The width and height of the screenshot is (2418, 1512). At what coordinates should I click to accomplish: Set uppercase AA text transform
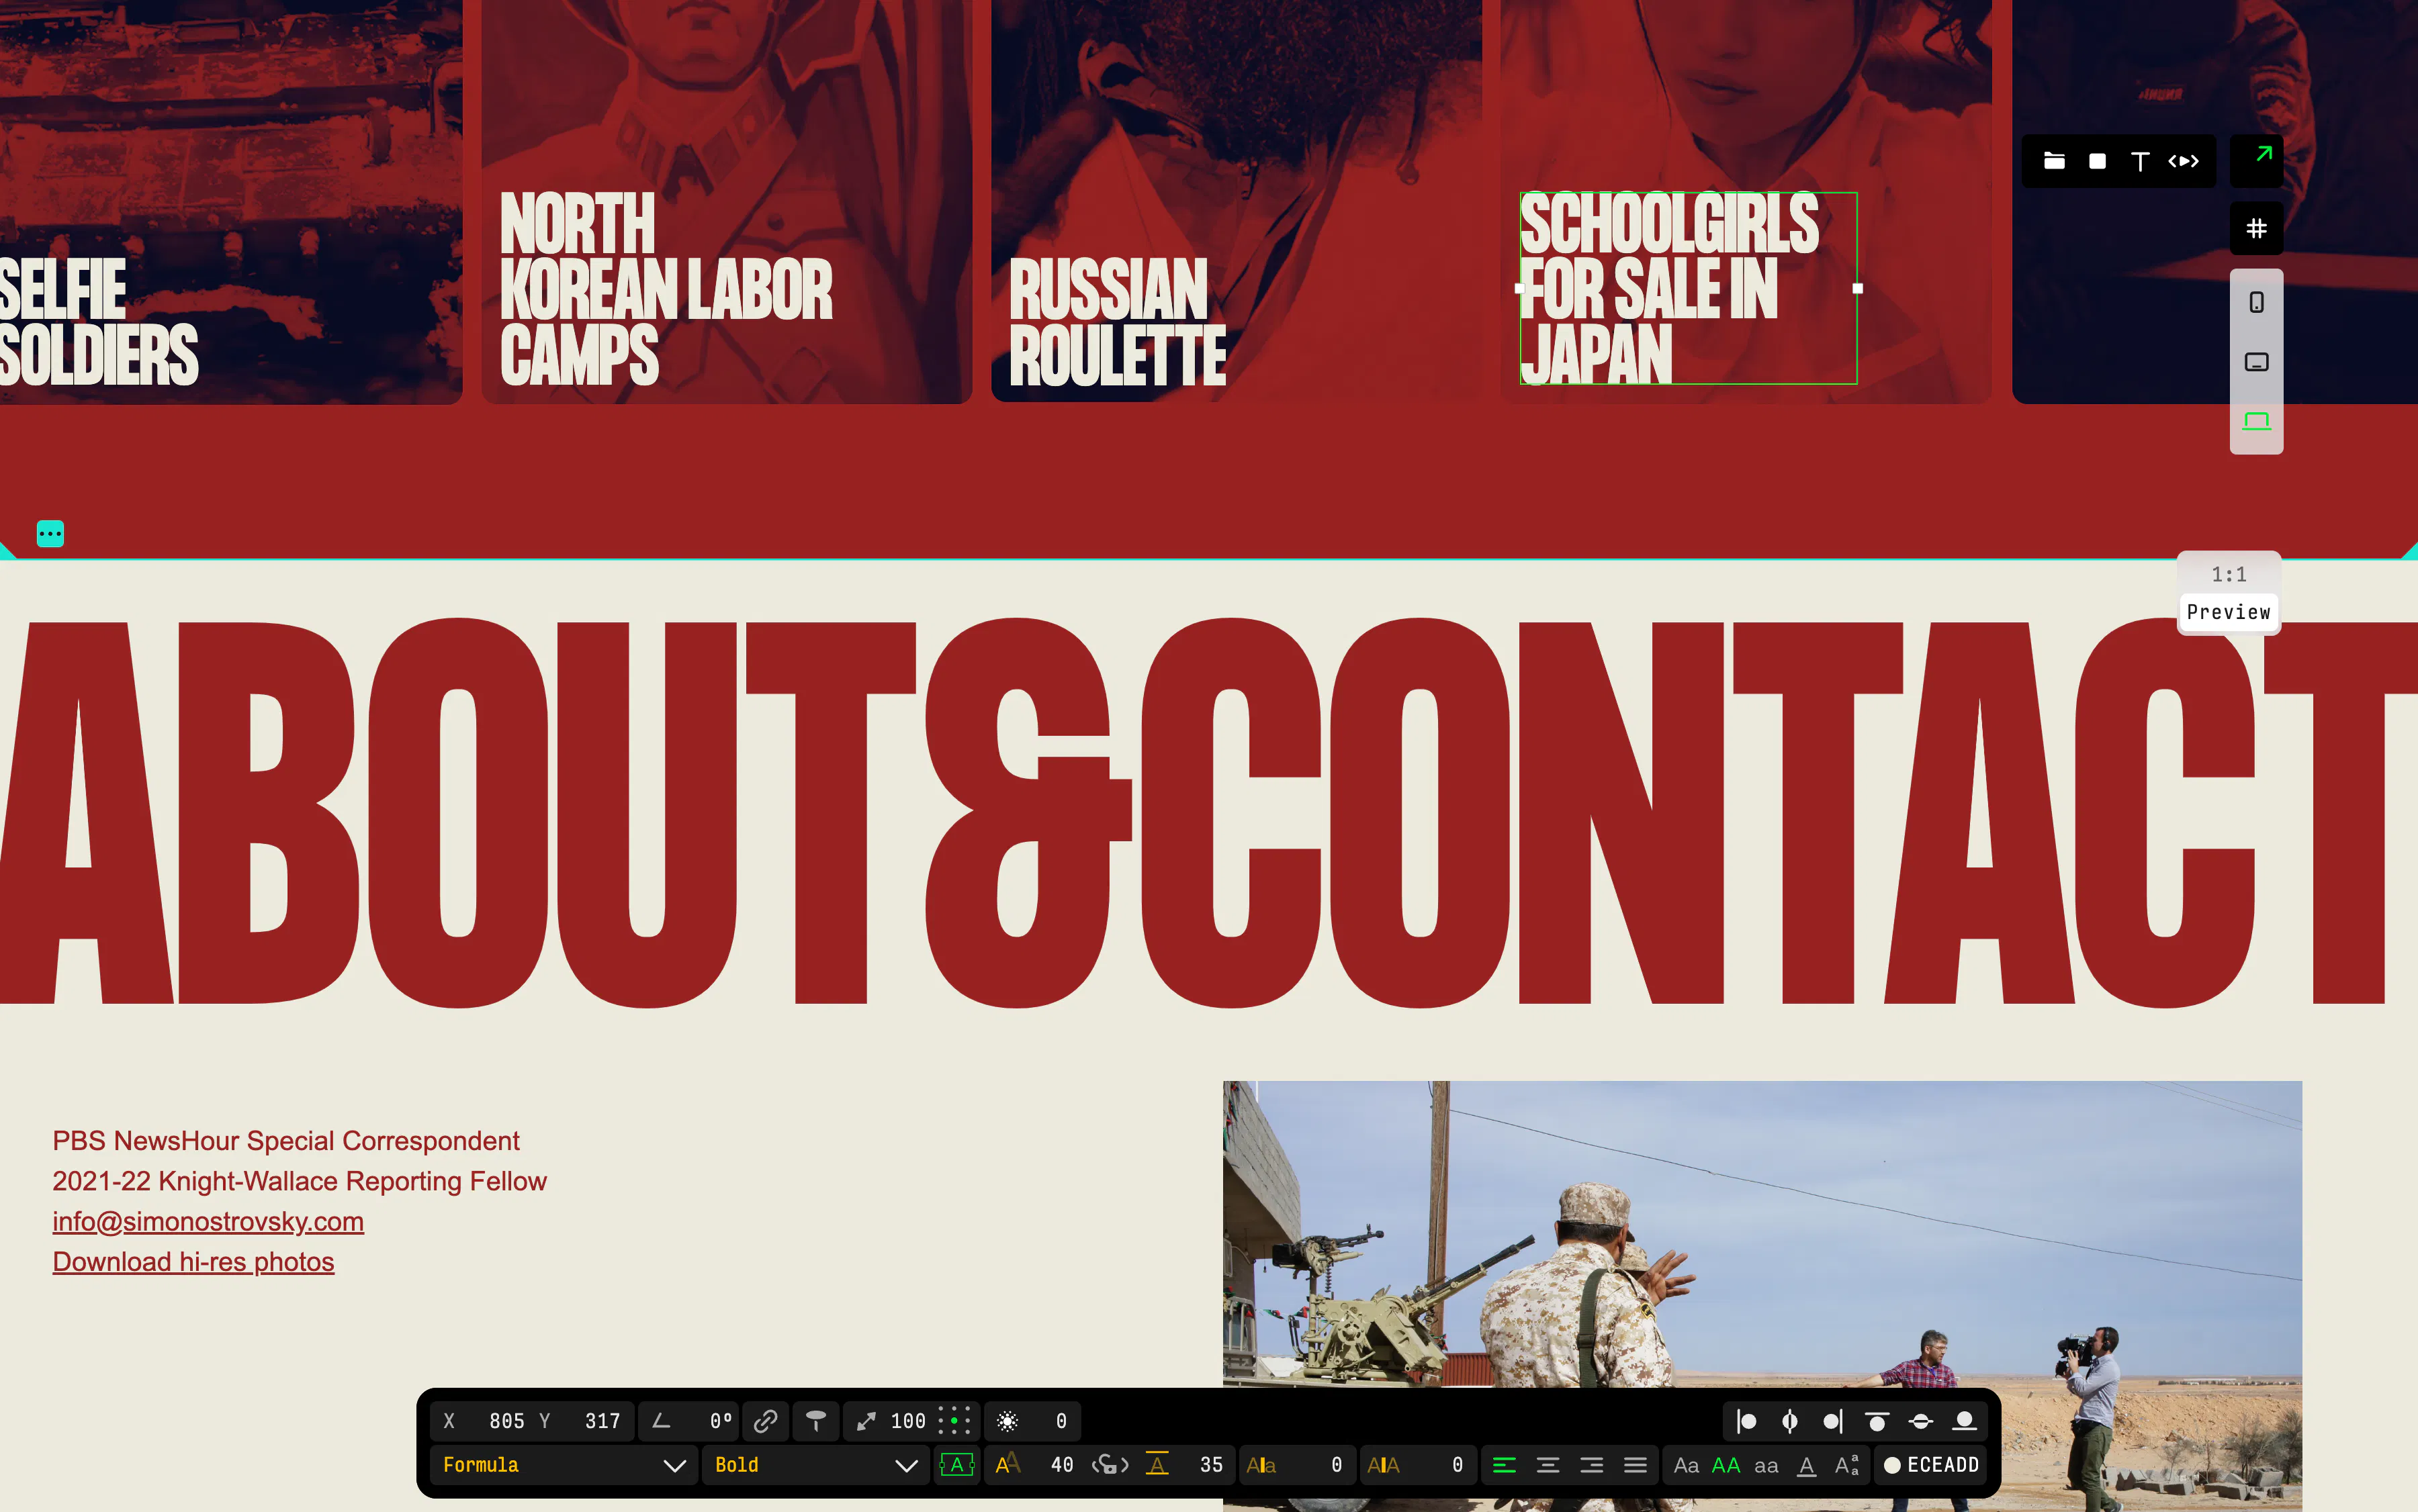click(1726, 1465)
